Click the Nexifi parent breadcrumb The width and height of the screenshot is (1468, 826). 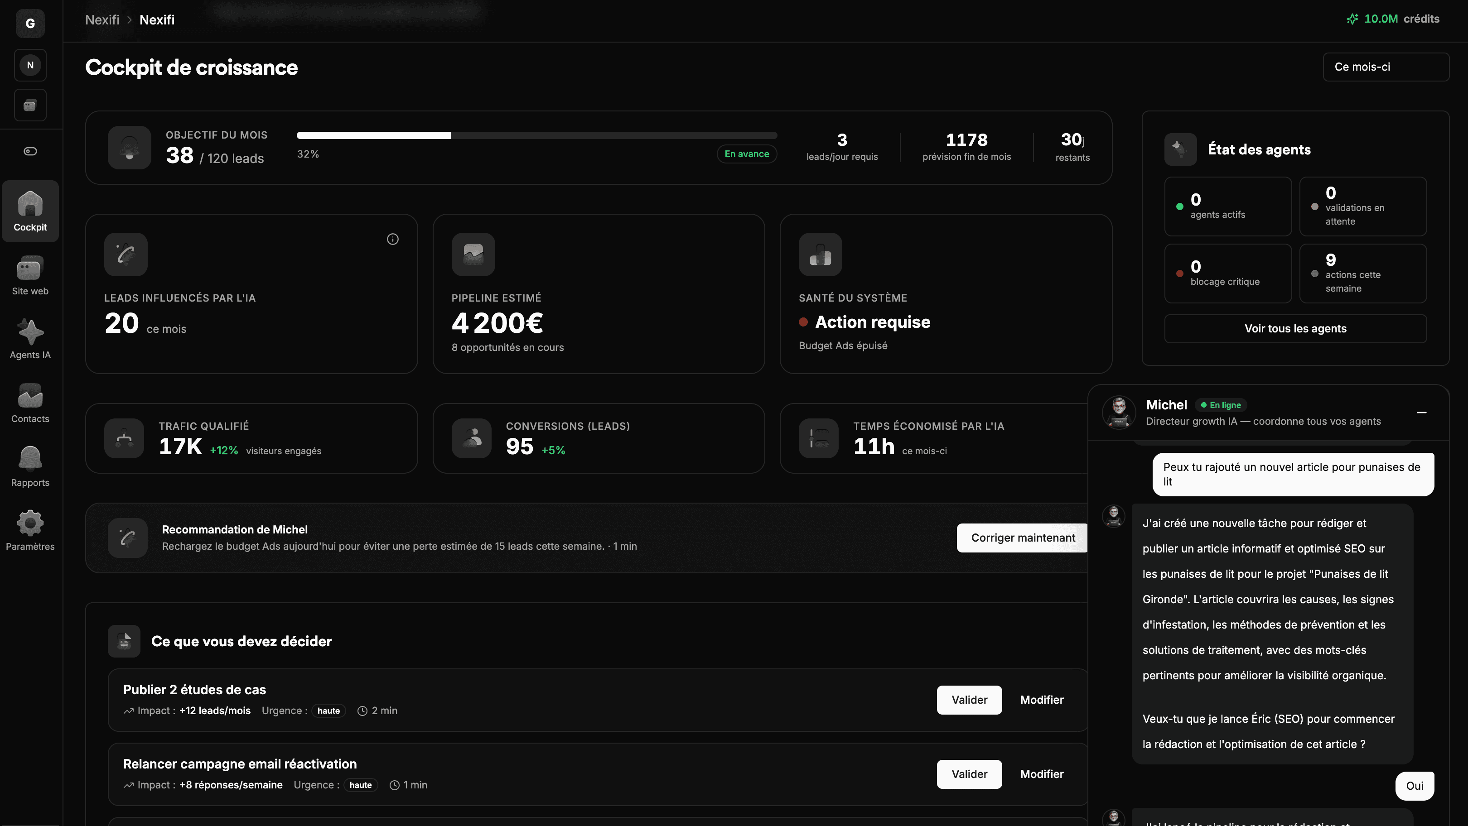[102, 20]
